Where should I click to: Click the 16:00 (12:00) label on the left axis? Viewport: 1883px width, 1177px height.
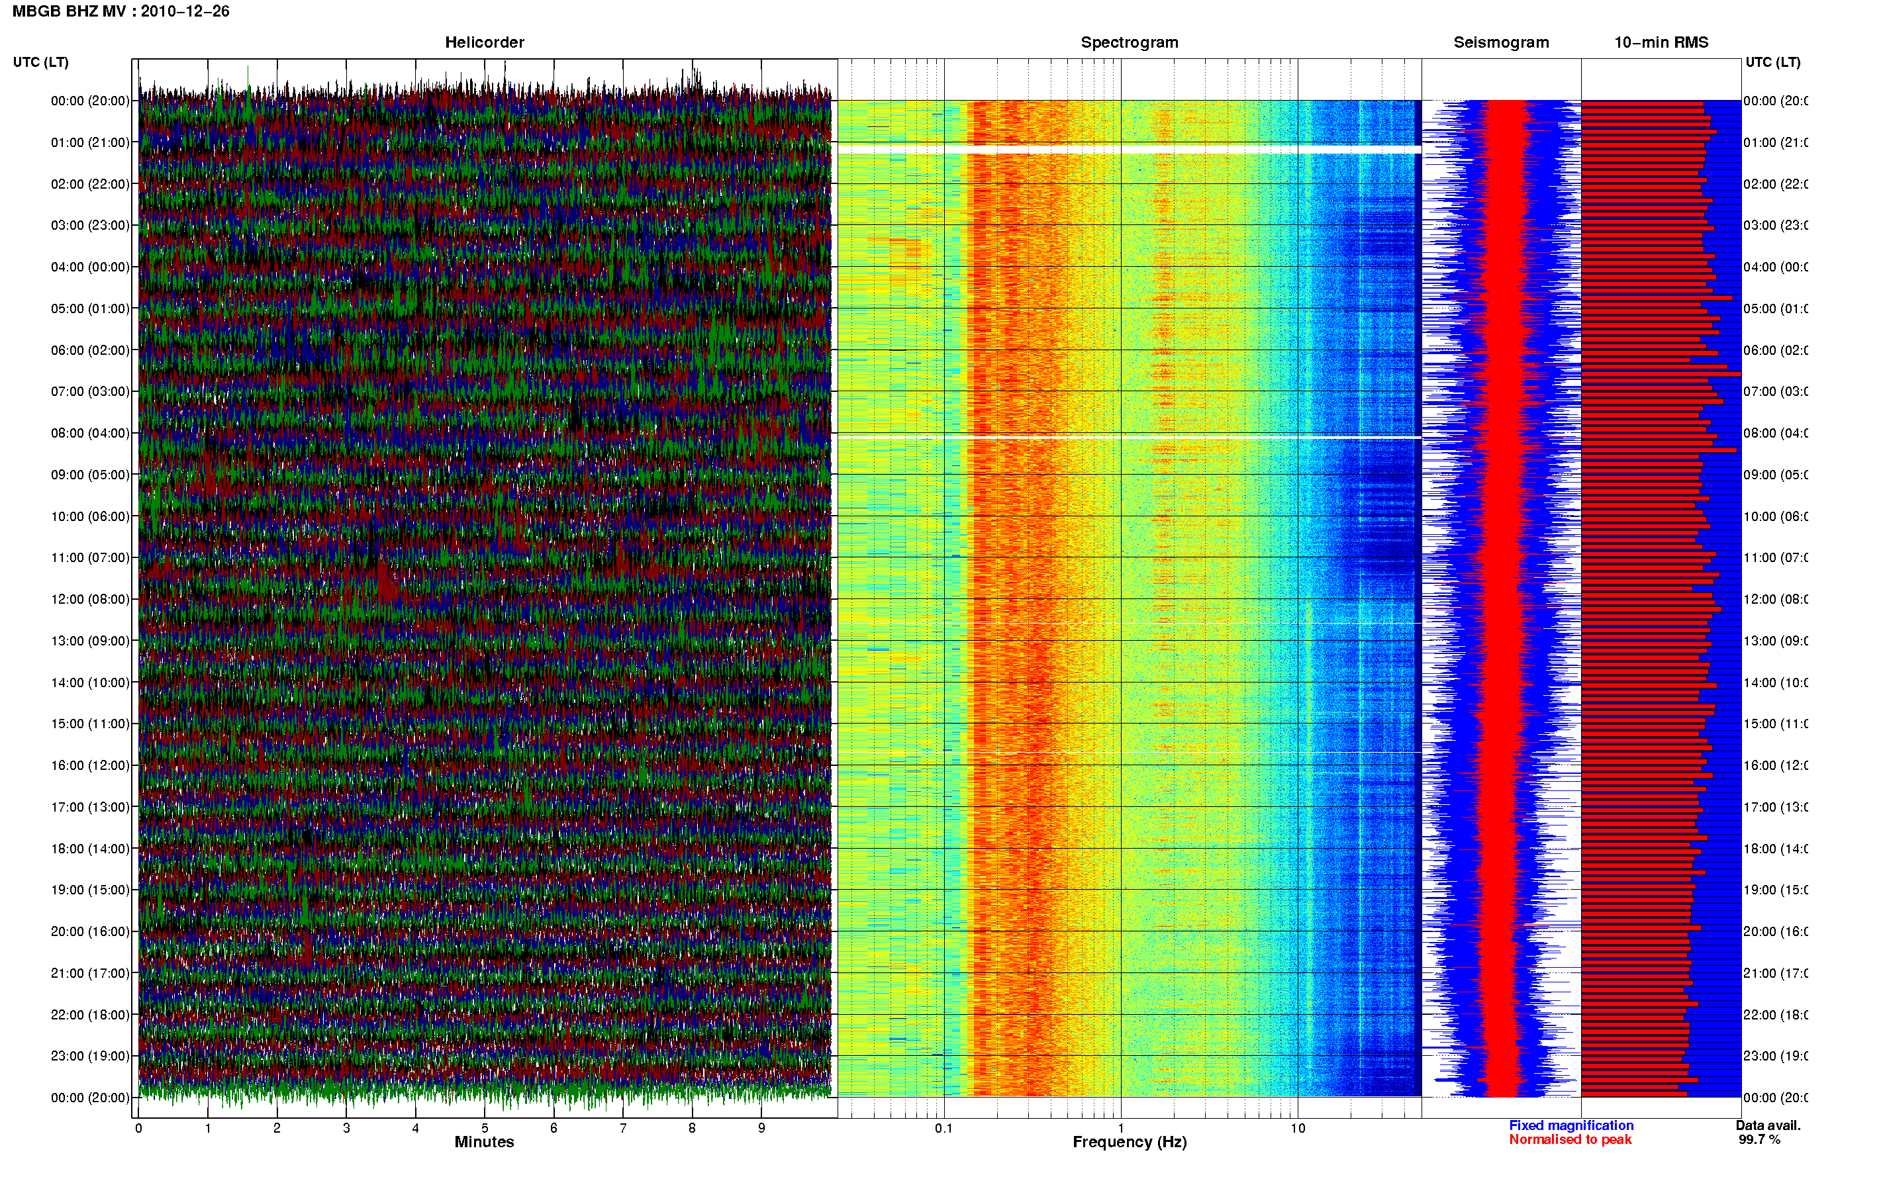coord(90,765)
